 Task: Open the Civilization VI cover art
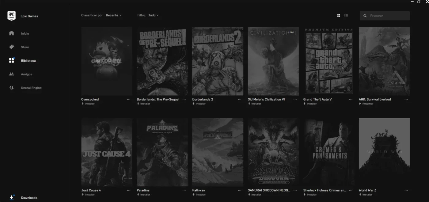coord(273,61)
